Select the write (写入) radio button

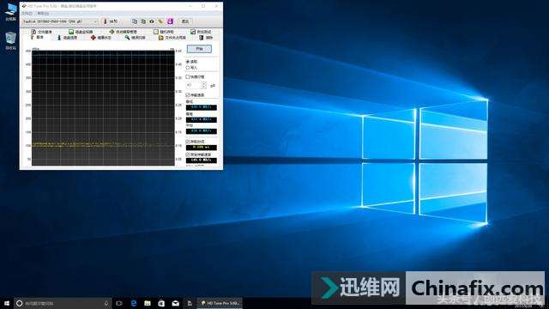pos(188,68)
